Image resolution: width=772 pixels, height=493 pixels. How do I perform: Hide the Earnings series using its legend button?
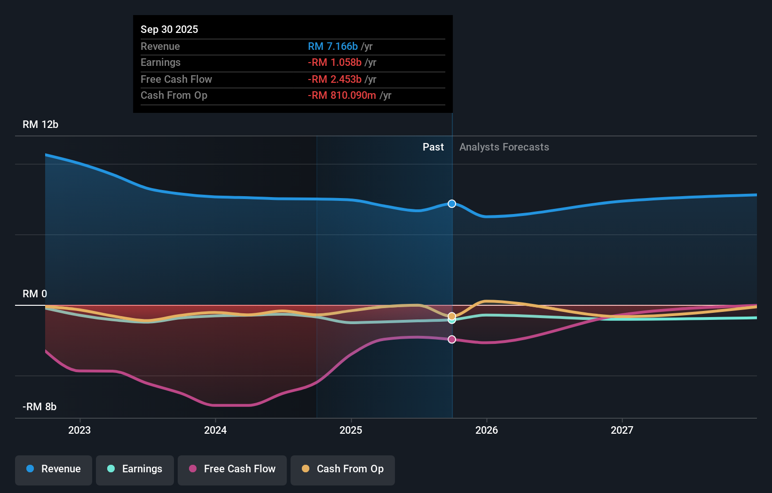[x=135, y=469]
